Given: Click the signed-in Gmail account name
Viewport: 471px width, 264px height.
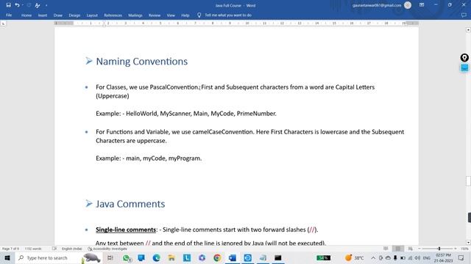Looking at the screenshot, I should point(377,5).
